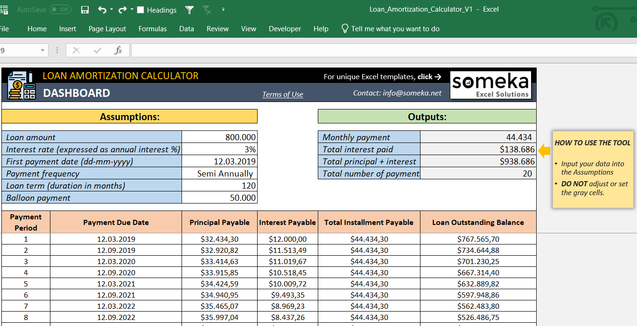637x326 pixels.
Task: Click due date 12.09.2020 in period 4
Action: coord(116,273)
